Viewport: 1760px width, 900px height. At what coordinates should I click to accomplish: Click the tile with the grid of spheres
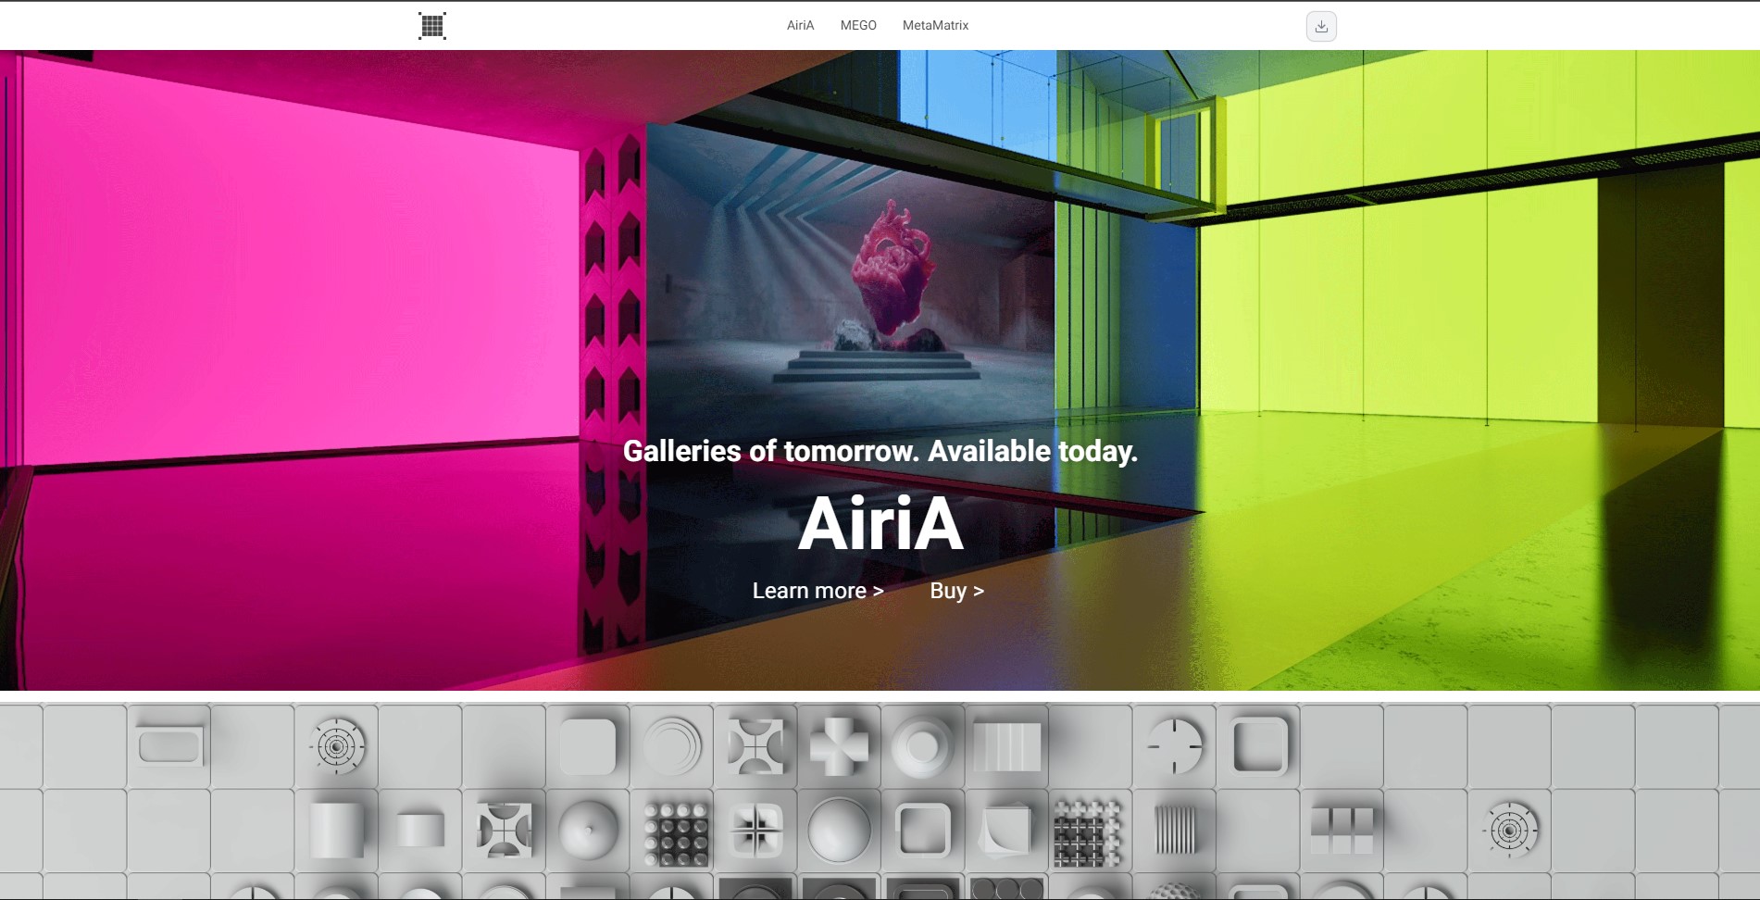[677, 833]
